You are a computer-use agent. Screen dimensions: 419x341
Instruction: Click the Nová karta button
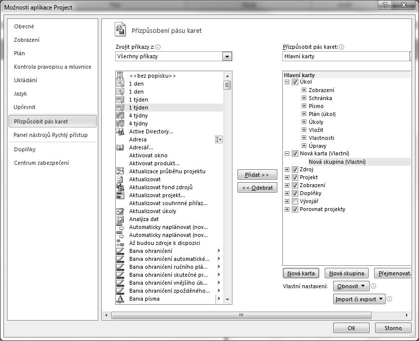click(301, 273)
